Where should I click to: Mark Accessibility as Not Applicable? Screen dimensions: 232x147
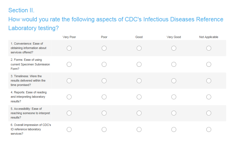point(209,113)
